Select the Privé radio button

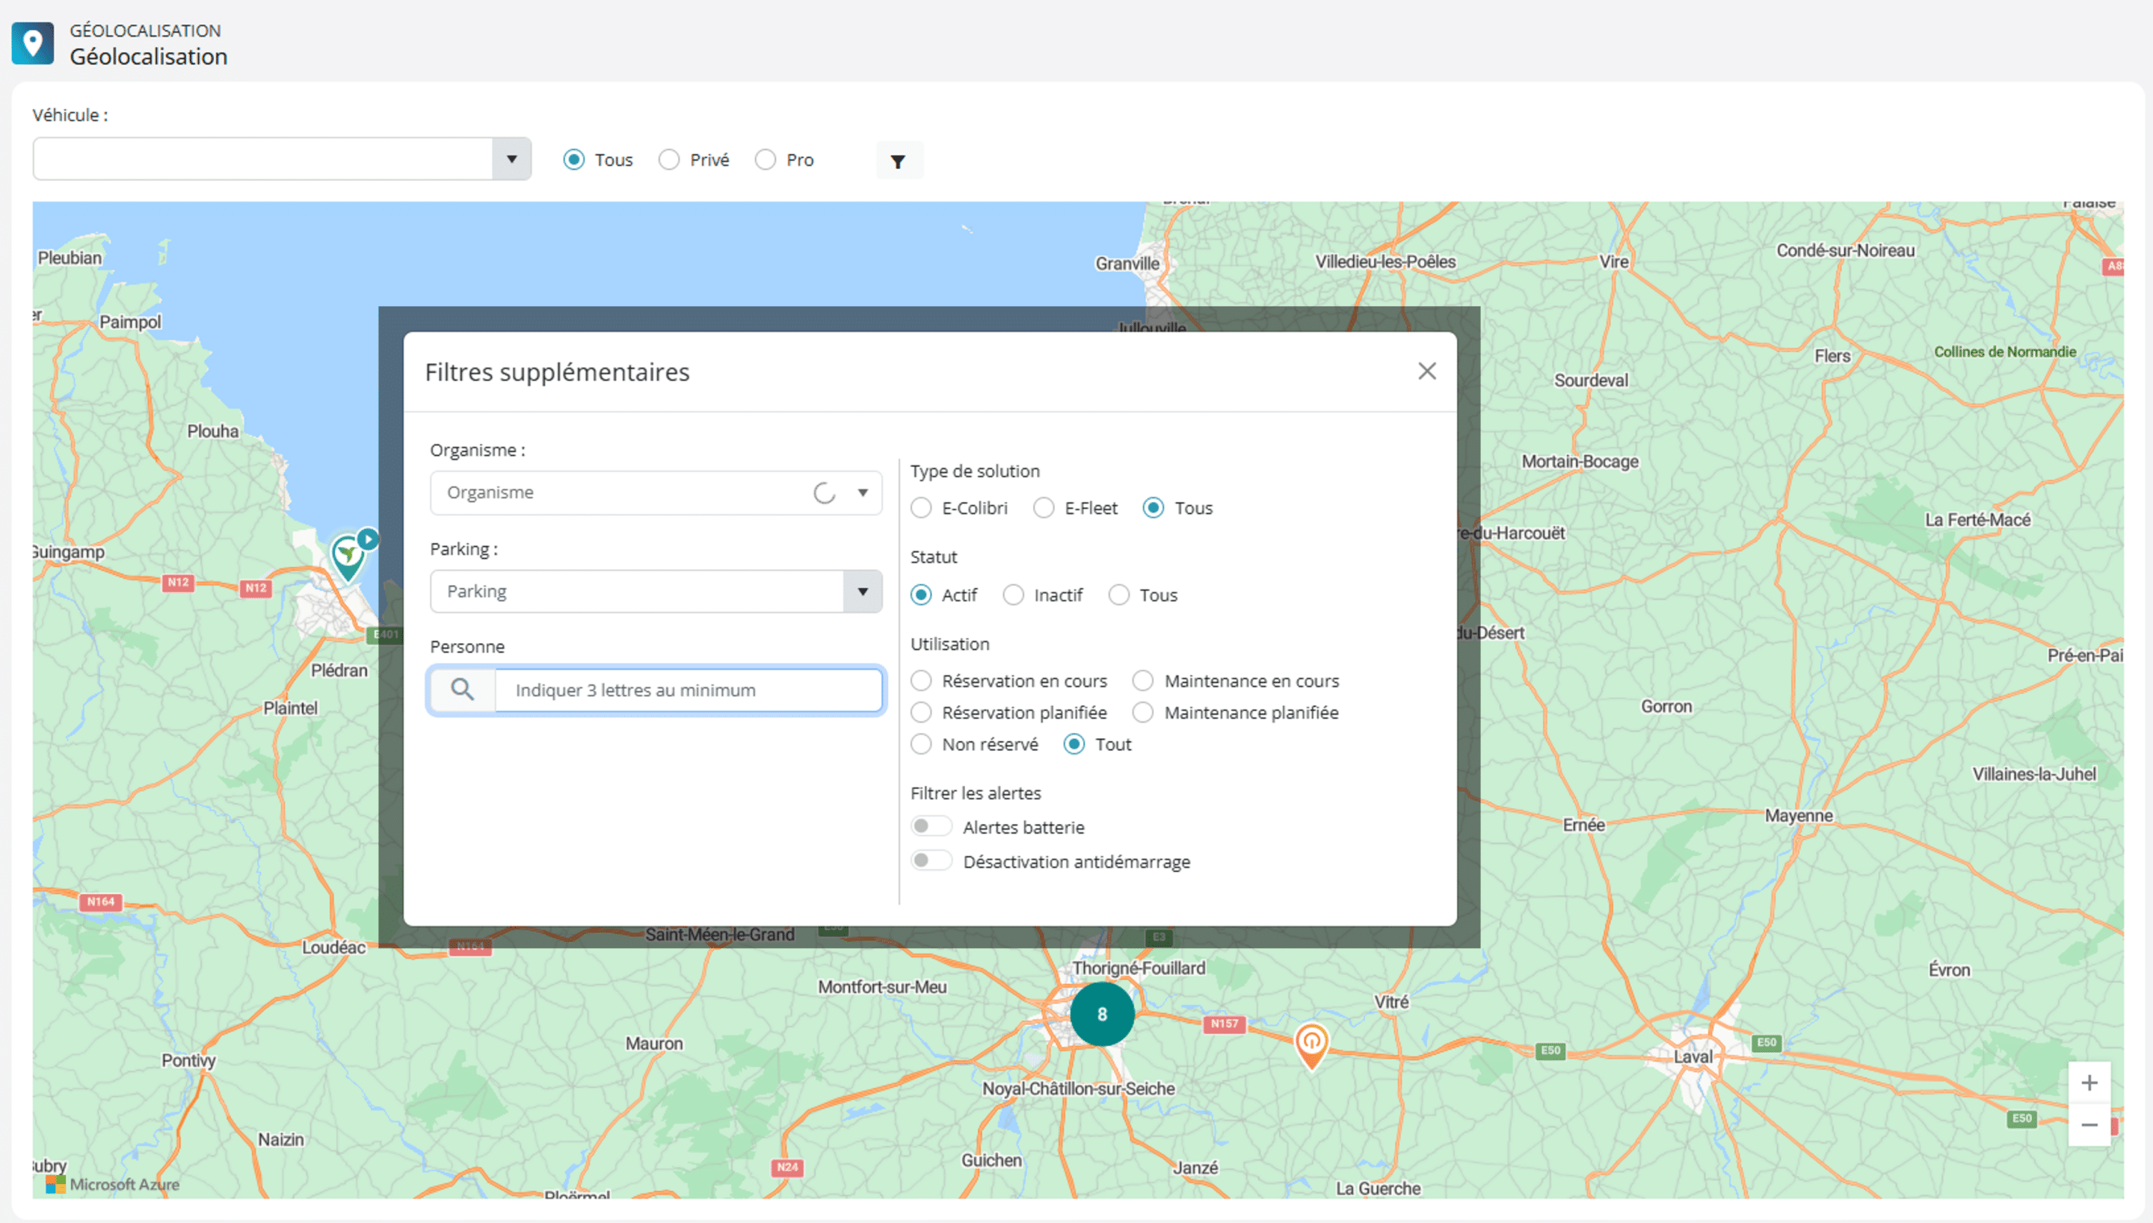[669, 160]
